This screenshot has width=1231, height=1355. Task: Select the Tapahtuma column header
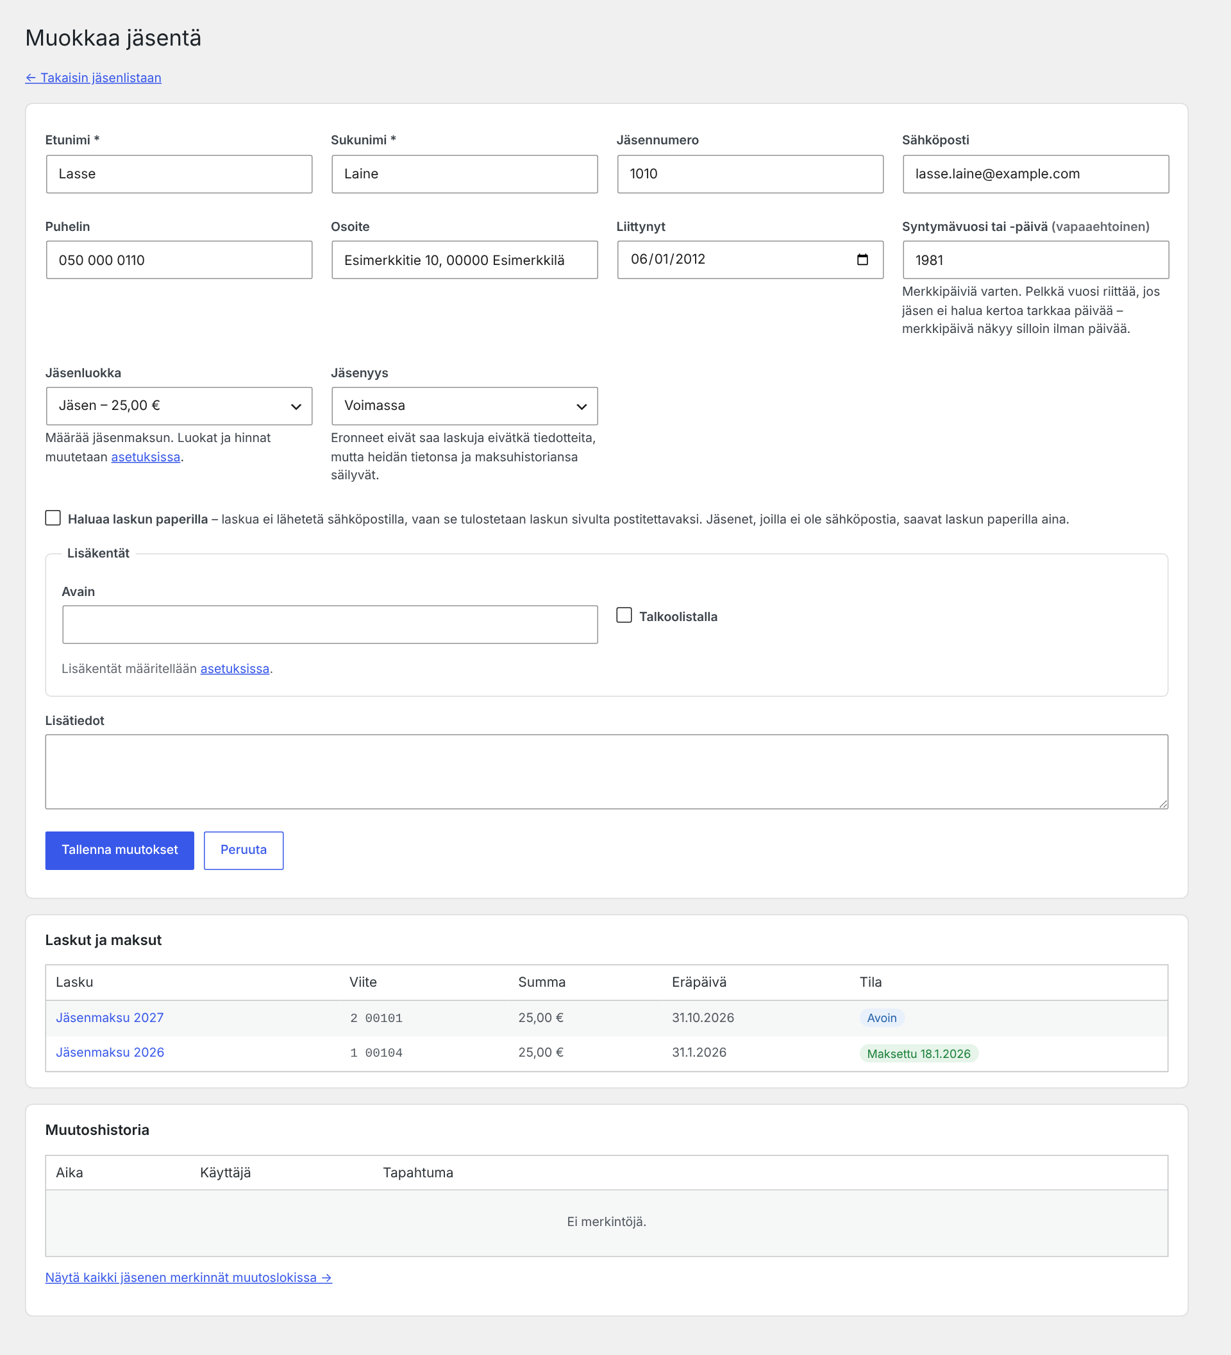point(418,1173)
